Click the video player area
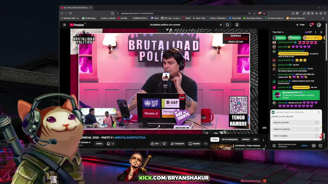The image size is (328, 184). (x=164, y=81)
